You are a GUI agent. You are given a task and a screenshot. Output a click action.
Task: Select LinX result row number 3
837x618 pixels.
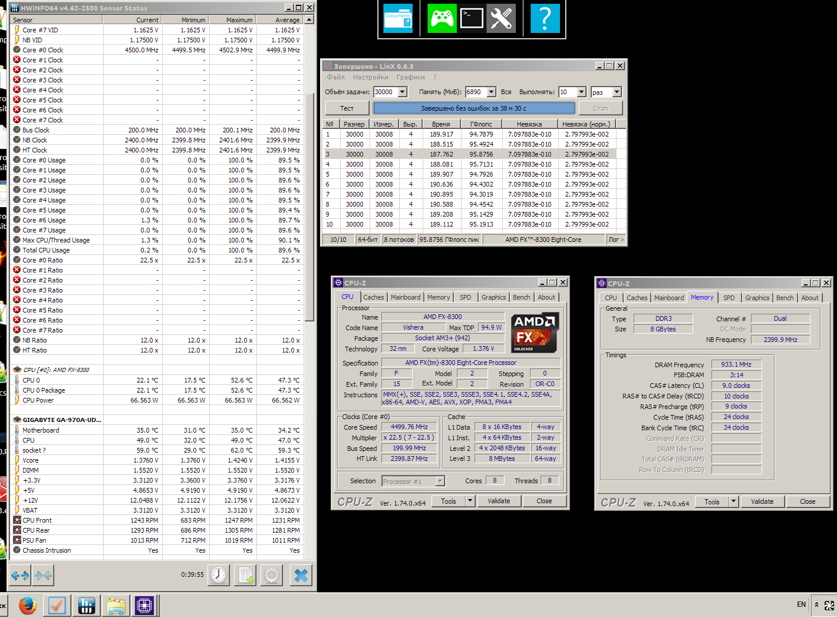click(x=470, y=154)
